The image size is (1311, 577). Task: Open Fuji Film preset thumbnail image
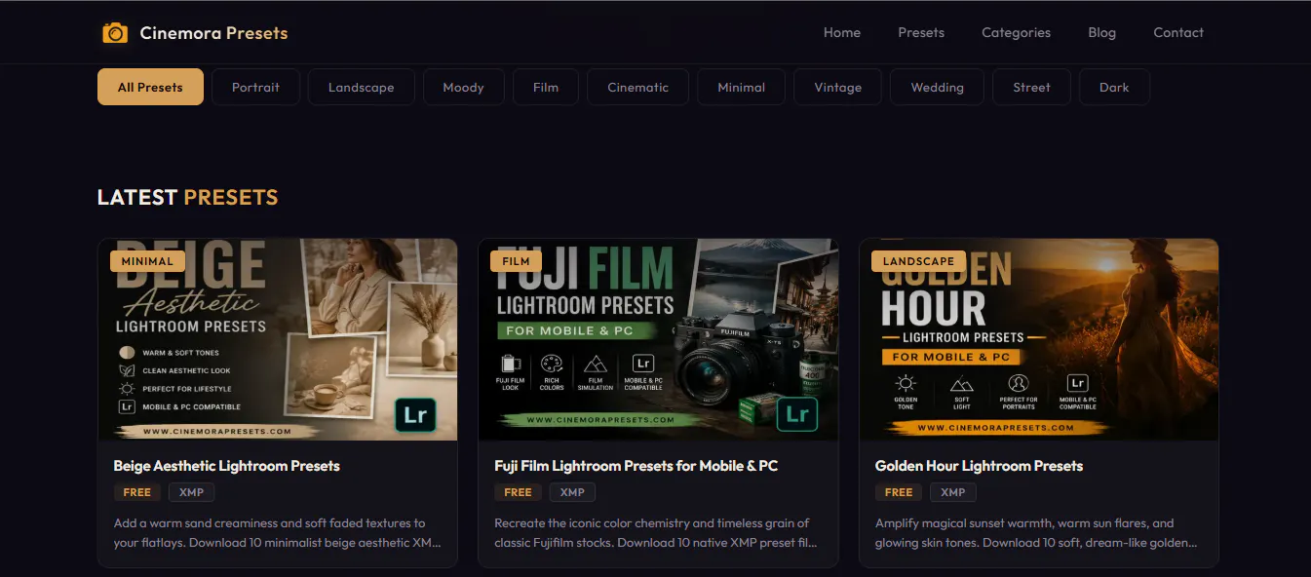pyautogui.click(x=658, y=339)
